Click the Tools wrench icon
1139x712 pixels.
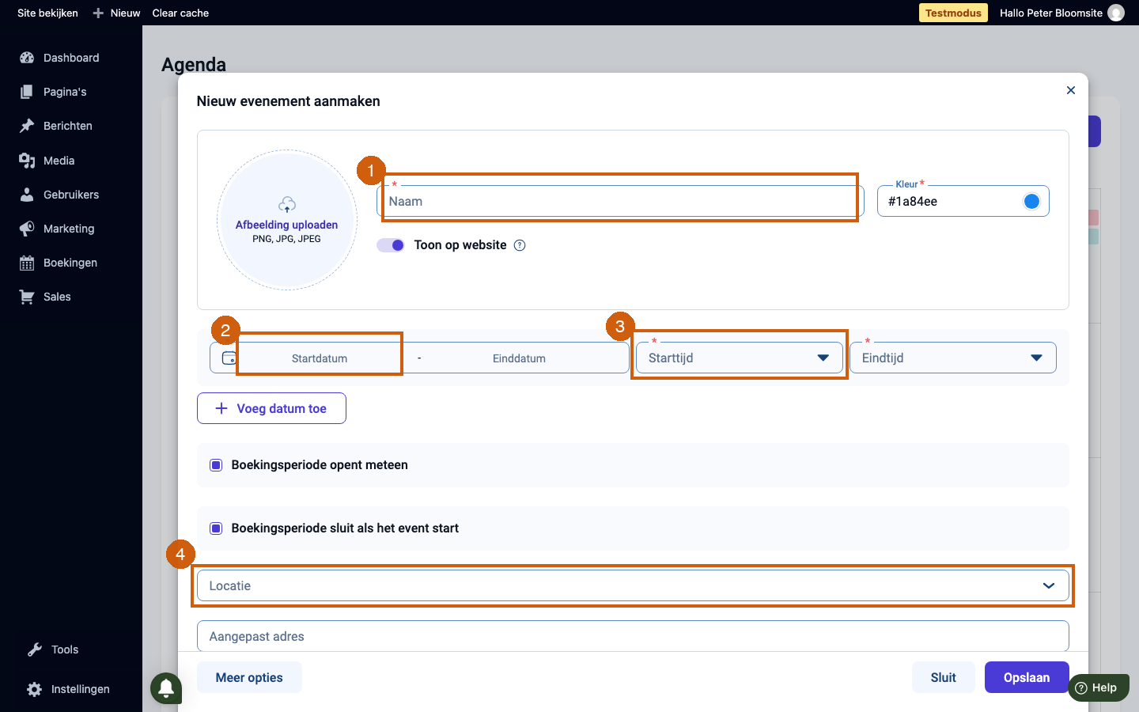click(35, 650)
